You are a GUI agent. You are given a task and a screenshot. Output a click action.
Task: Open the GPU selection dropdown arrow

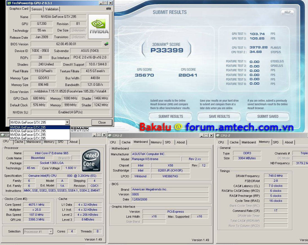point(67,122)
